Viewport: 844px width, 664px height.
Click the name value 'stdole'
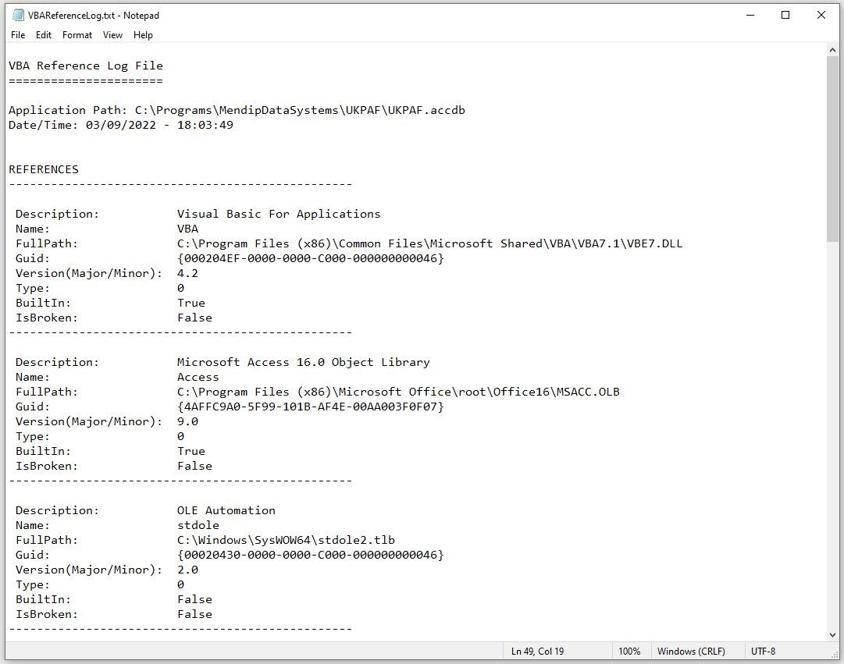pyautogui.click(x=198, y=525)
